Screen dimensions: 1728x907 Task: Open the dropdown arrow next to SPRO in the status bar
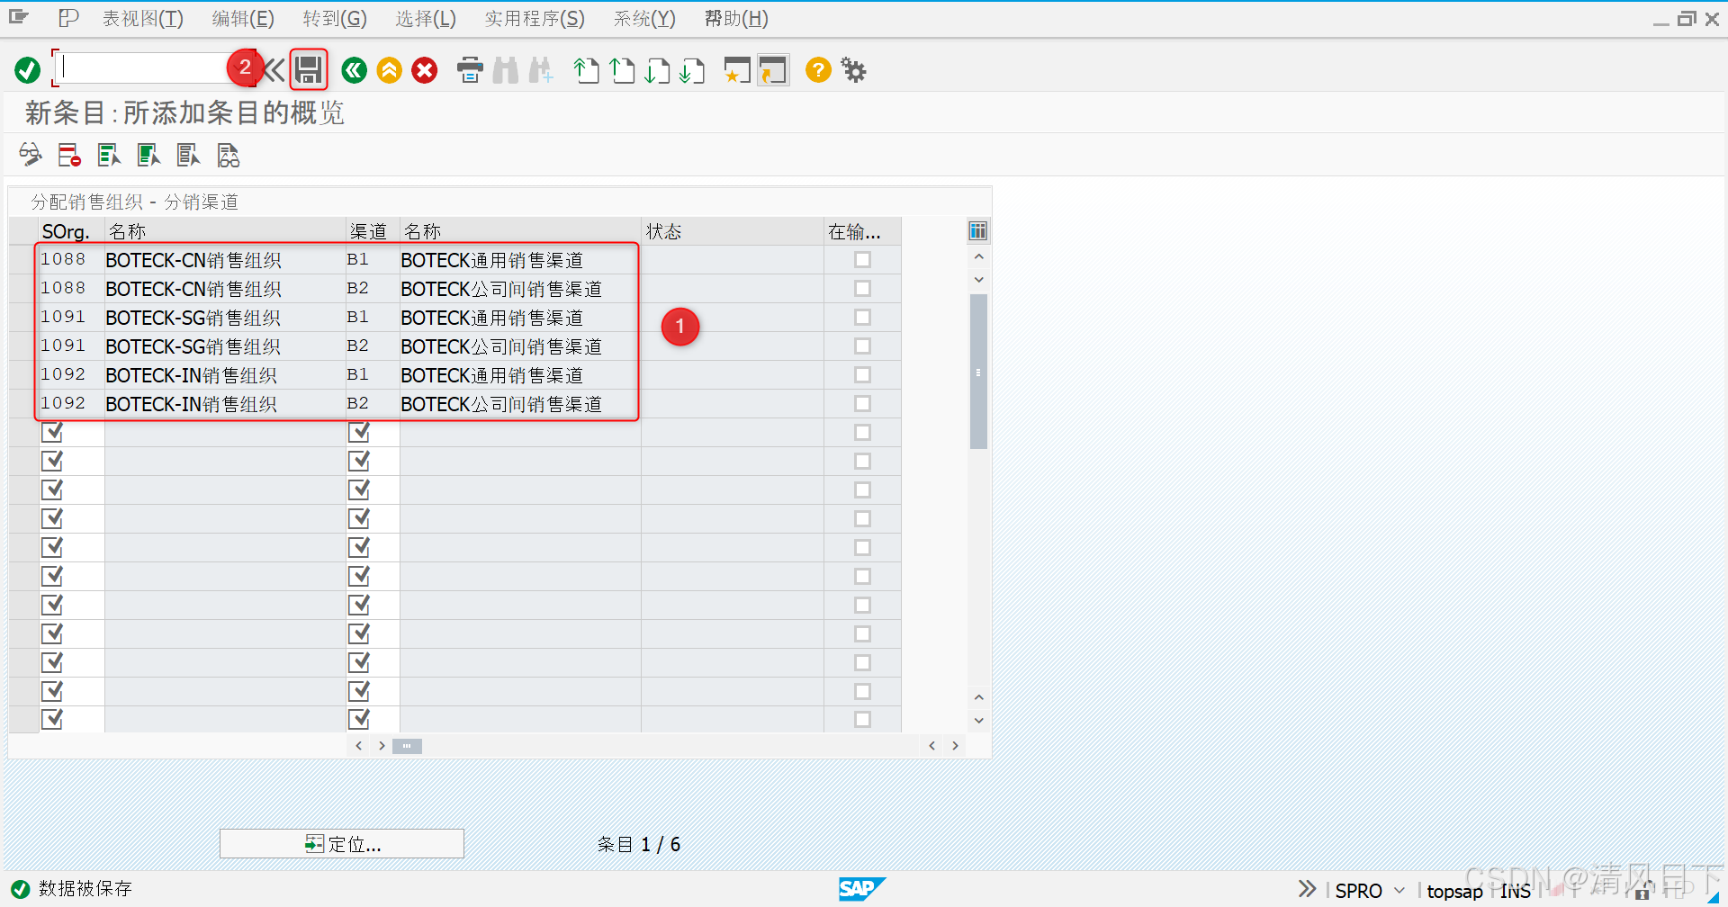pos(1399,891)
